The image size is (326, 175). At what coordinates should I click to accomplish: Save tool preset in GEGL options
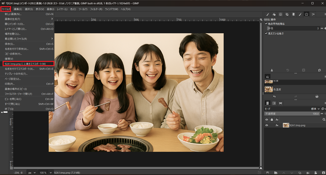[272, 70]
